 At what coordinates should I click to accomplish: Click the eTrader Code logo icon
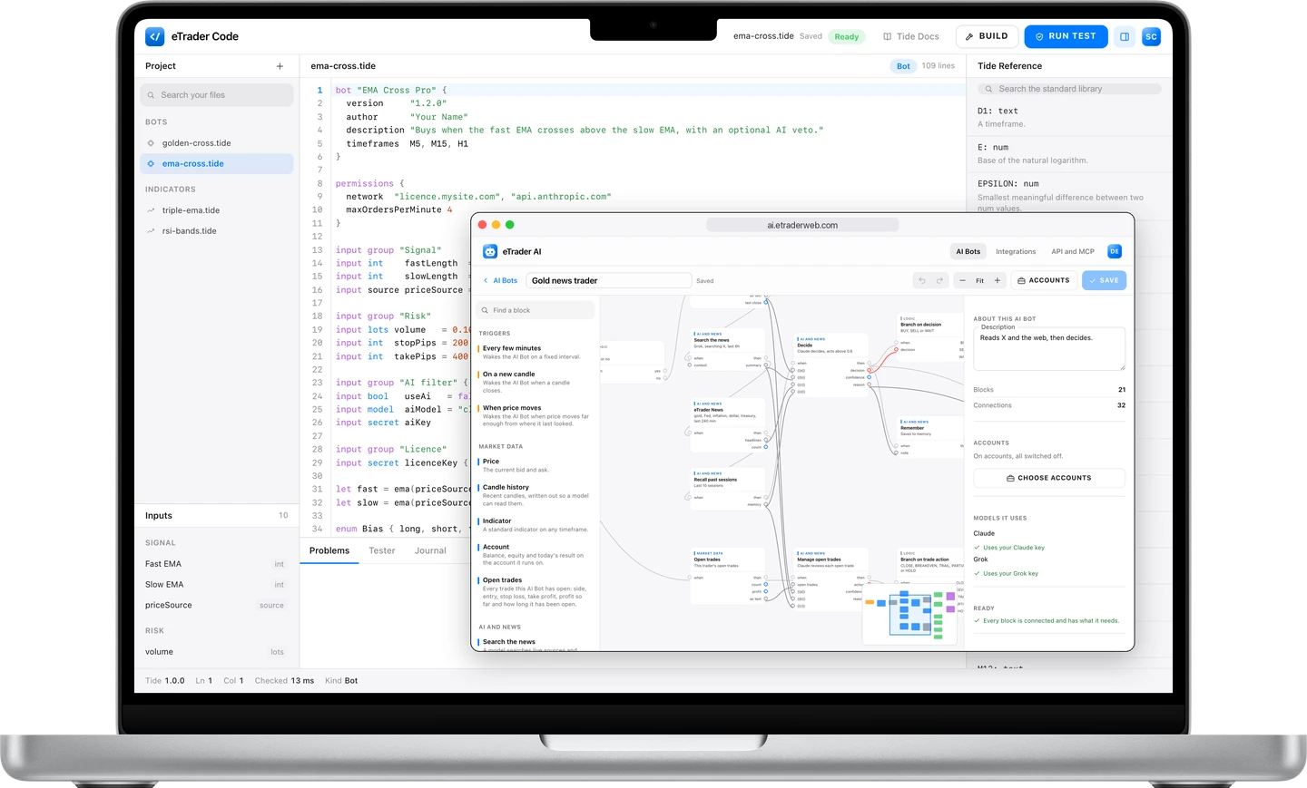tap(155, 36)
